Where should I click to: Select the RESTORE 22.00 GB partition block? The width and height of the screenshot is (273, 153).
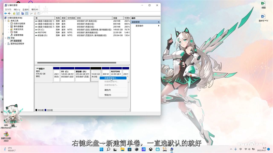tap(116, 74)
